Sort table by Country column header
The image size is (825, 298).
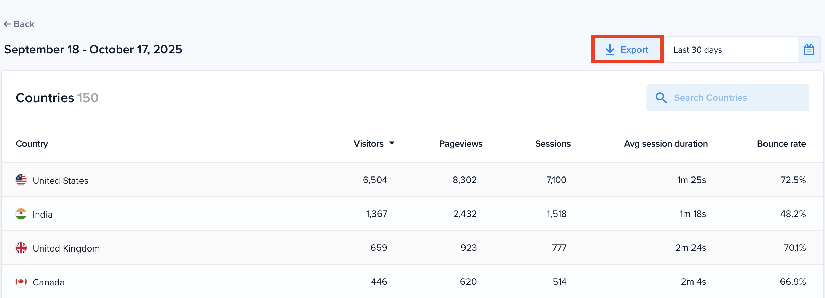32,144
